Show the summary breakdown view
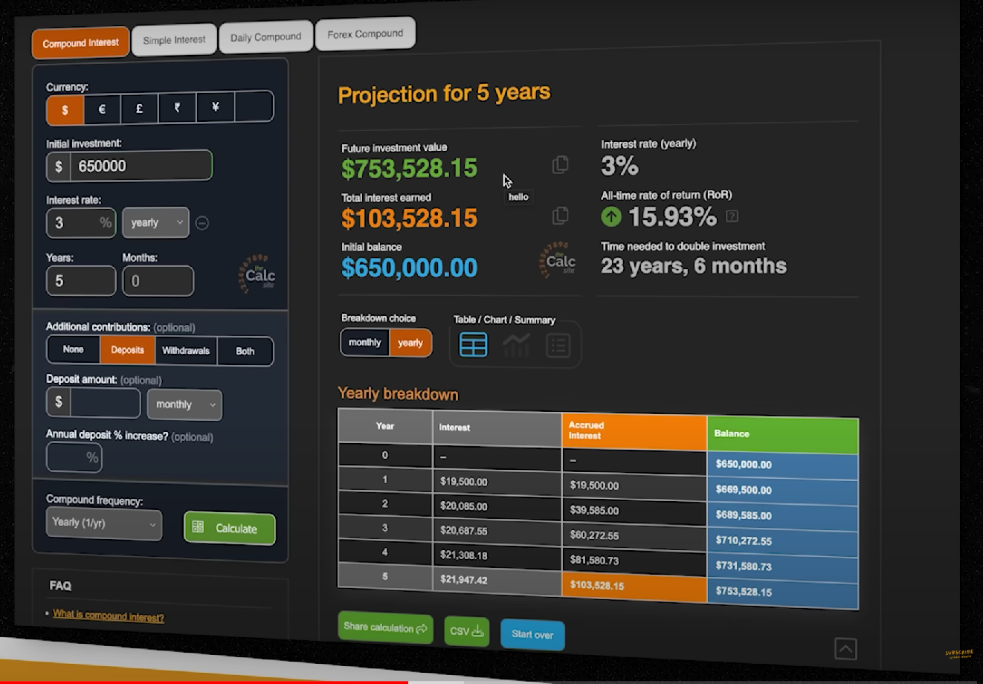Image resolution: width=983 pixels, height=684 pixels. 558,346
